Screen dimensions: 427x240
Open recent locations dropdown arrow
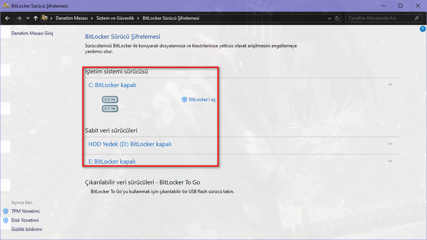pyautogui.click(x=28, y=18)
